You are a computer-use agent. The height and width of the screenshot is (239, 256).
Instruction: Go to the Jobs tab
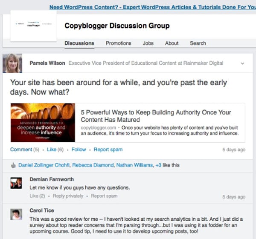click(148, 43)
